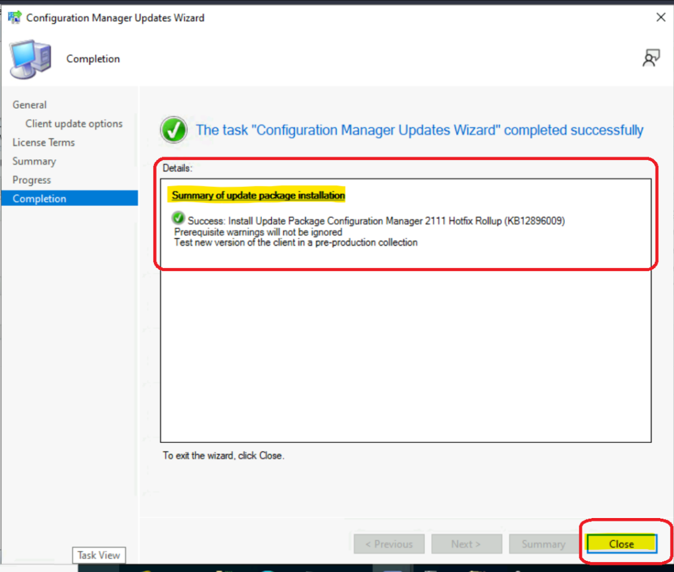Screen dimensions: 674x572
Task: Click 'Test new version of the client' line
Action: click(296, 242)
